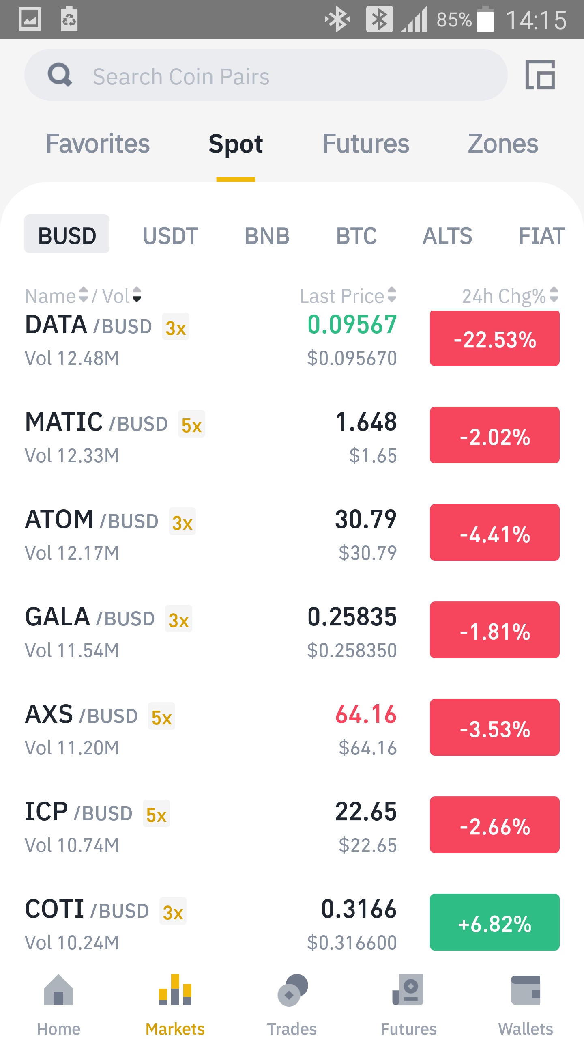This screenshot has height=1039, width=584.
Task: Switch to the Favorites tab
Action: tap(98, 144)
